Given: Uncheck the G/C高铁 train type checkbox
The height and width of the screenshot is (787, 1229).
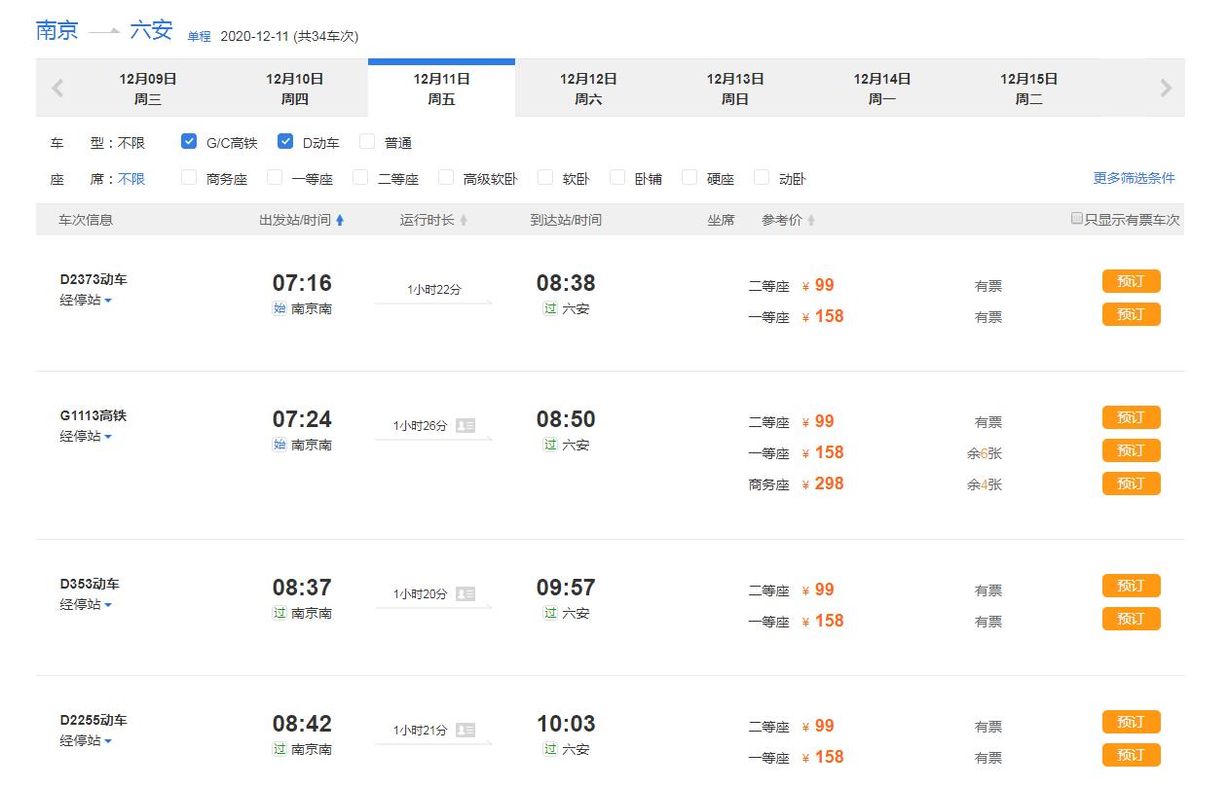Looking at the screenshot, I should click(189, 142).
